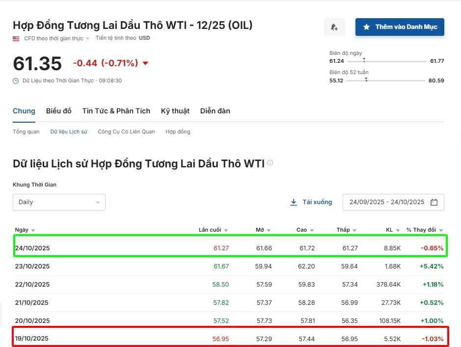Click the Thêm vào Danh Mục button

pyautogui.click(x=400, y=27)
